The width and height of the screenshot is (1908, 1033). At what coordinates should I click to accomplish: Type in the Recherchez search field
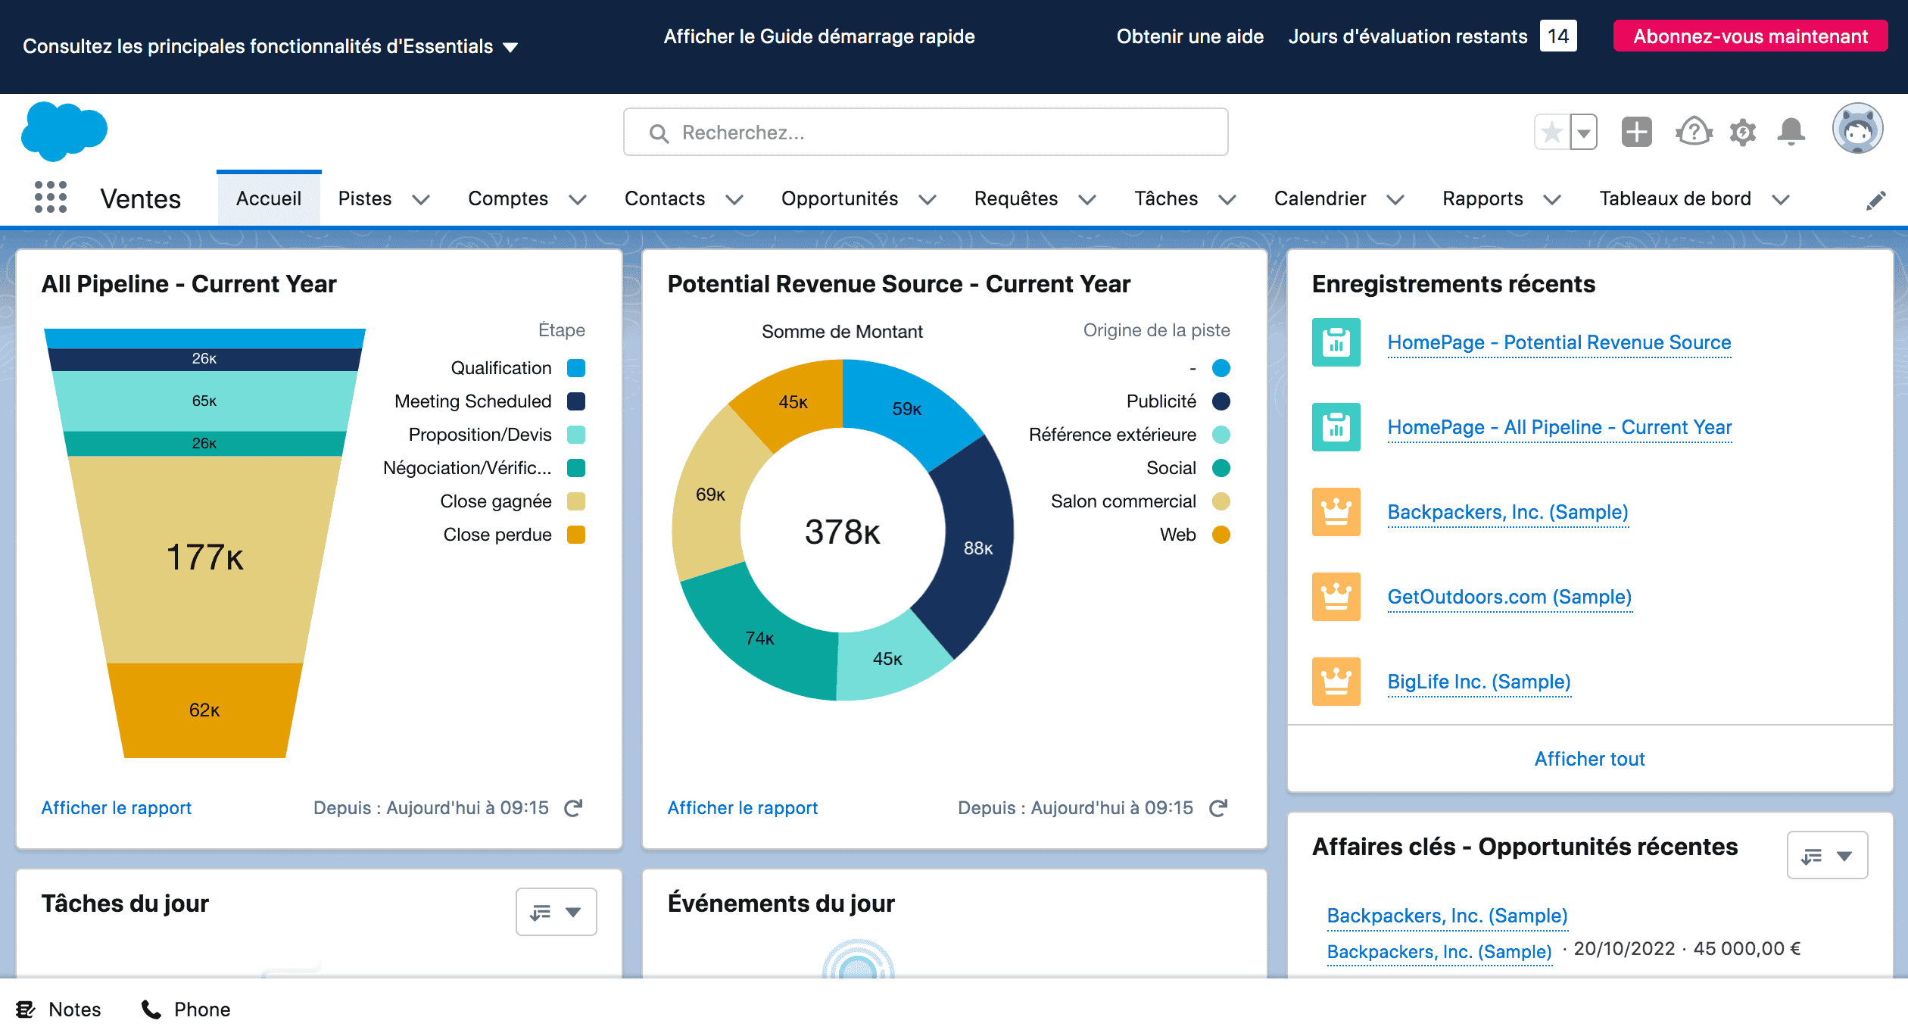[924, 132]
